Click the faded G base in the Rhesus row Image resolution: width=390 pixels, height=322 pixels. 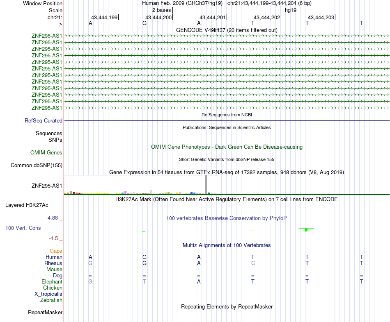90,263
